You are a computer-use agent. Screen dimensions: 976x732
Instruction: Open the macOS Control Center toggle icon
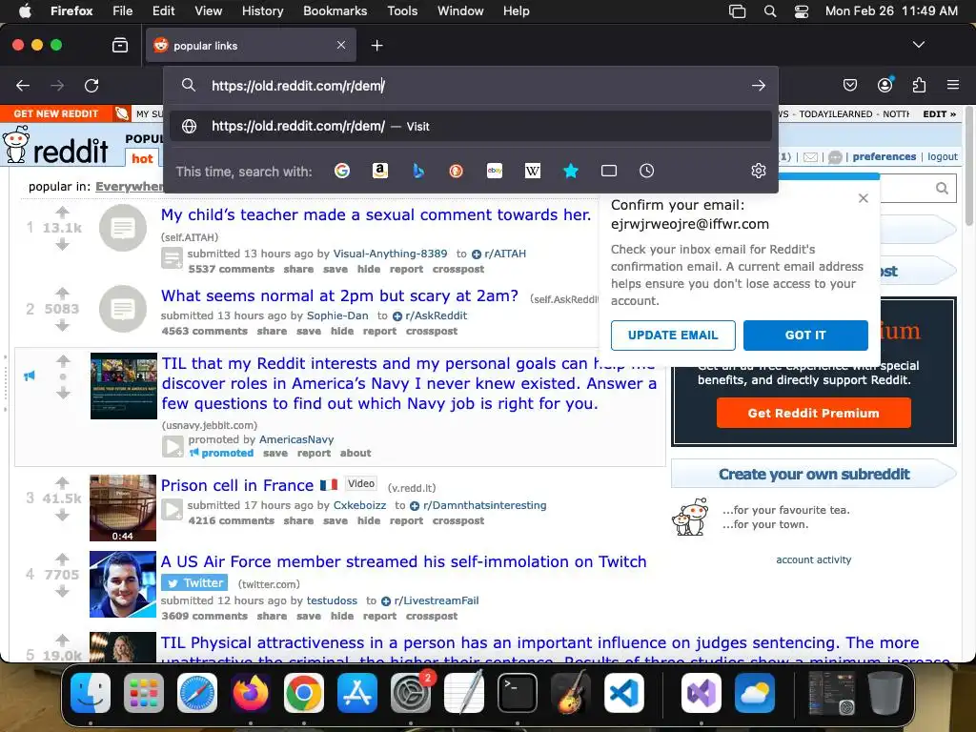tap(802, 11)
